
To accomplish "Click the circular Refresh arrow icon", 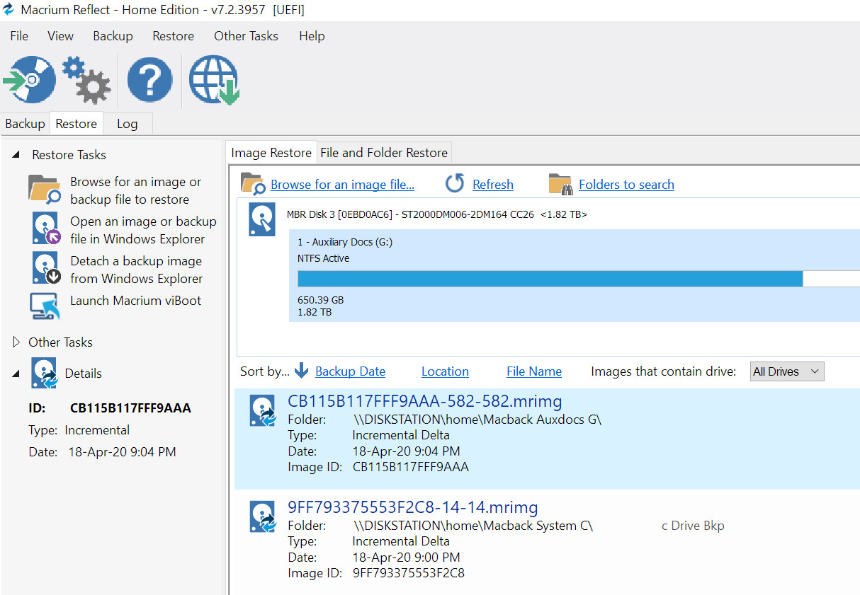I will click(x=455, y=183).
